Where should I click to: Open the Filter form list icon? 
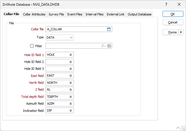109,46
